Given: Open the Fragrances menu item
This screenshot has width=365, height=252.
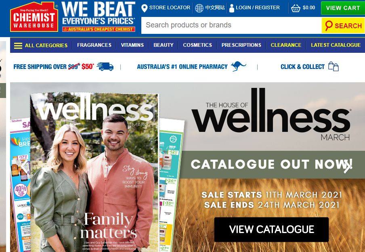Looking at the screenshot, I should coord(94,45).
